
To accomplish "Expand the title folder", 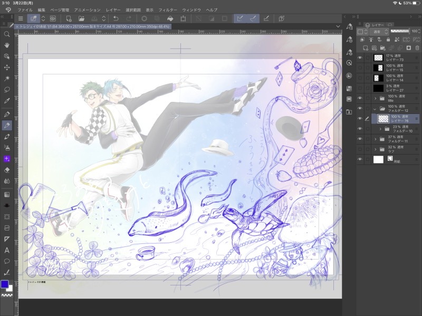I will [x=376, y=99].
